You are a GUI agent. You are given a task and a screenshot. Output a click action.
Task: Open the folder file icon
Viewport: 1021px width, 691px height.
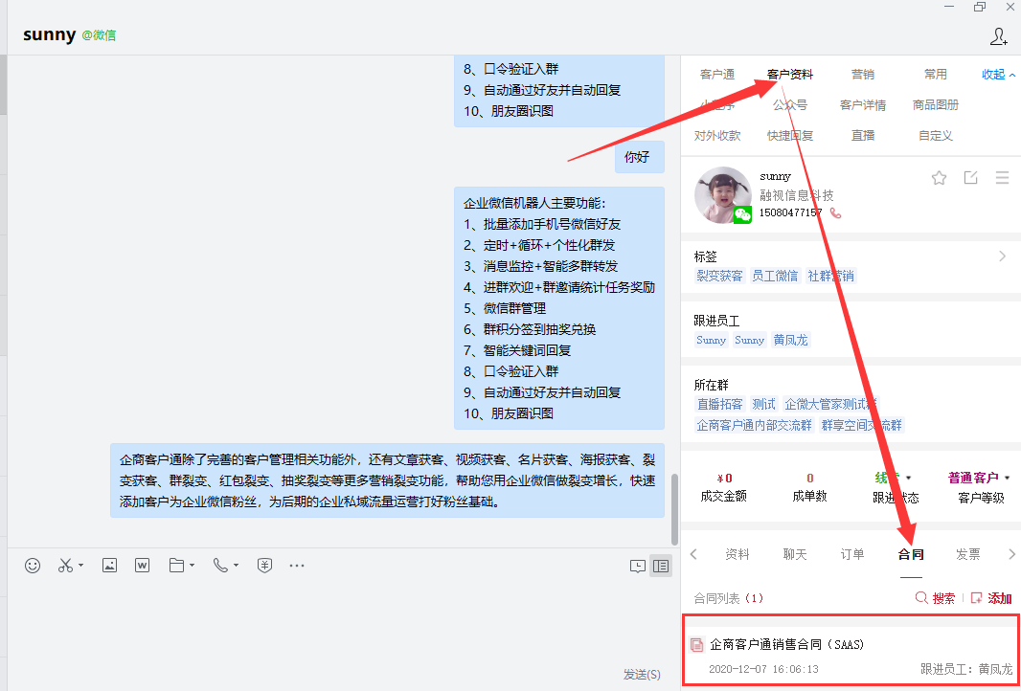[176, 566]
